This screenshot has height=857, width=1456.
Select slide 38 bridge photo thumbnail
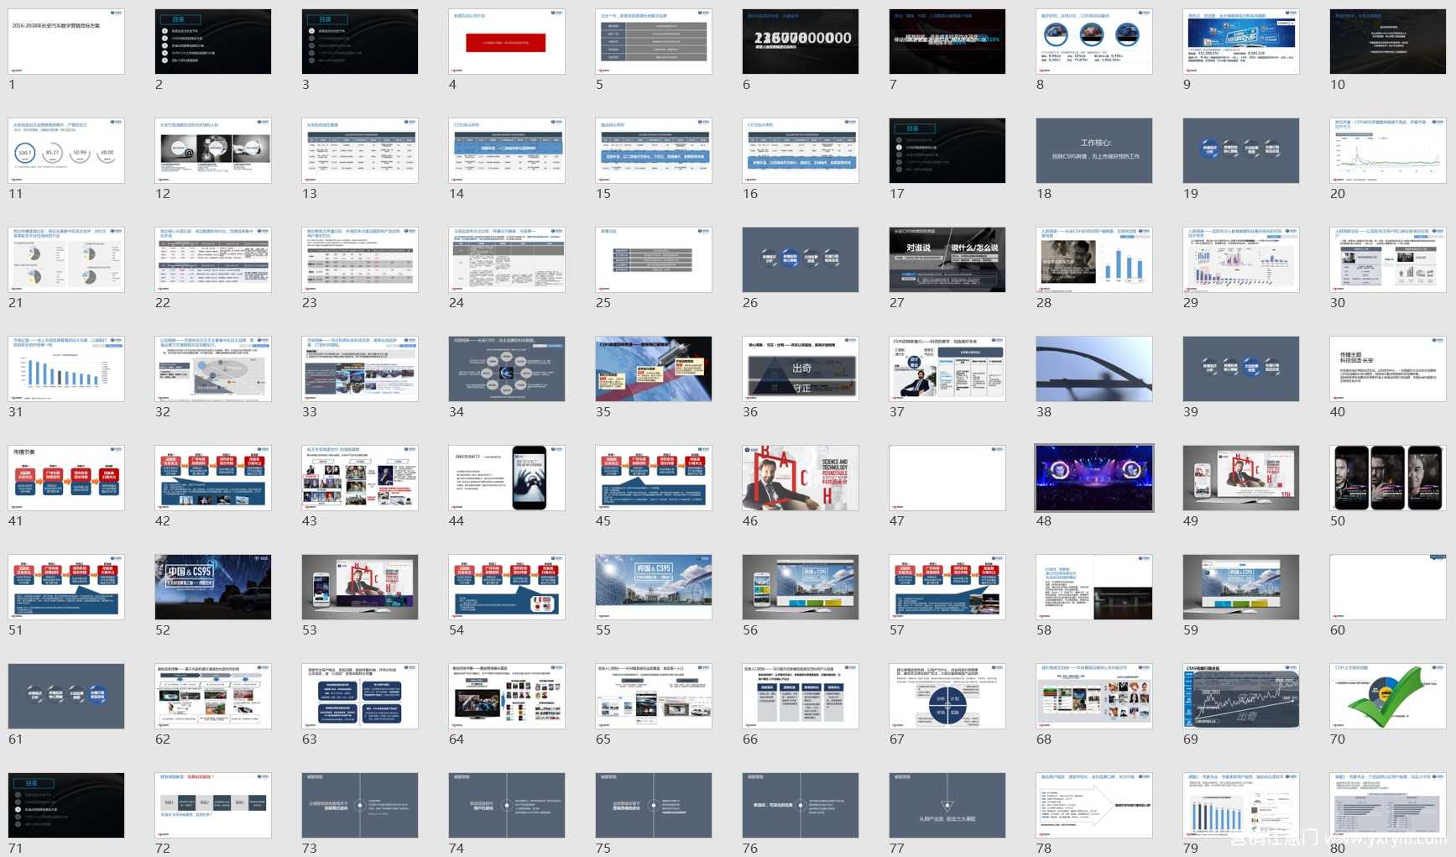pos(1094,368)
